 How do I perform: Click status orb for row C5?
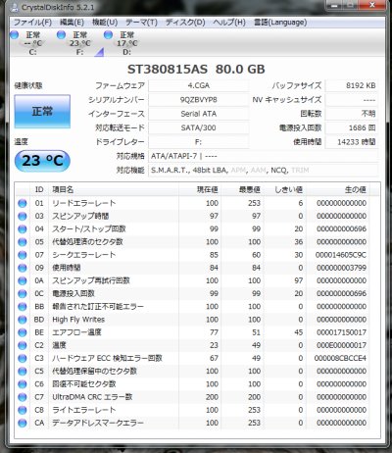pos(23,371)
